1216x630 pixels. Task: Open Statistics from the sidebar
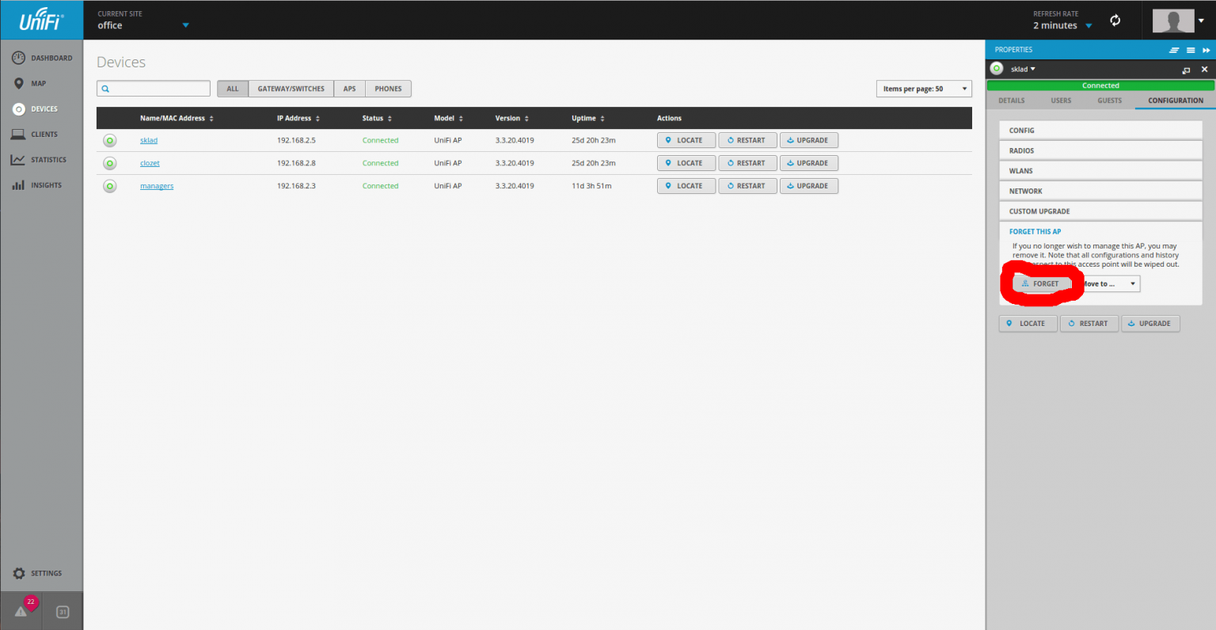(39, 160)
